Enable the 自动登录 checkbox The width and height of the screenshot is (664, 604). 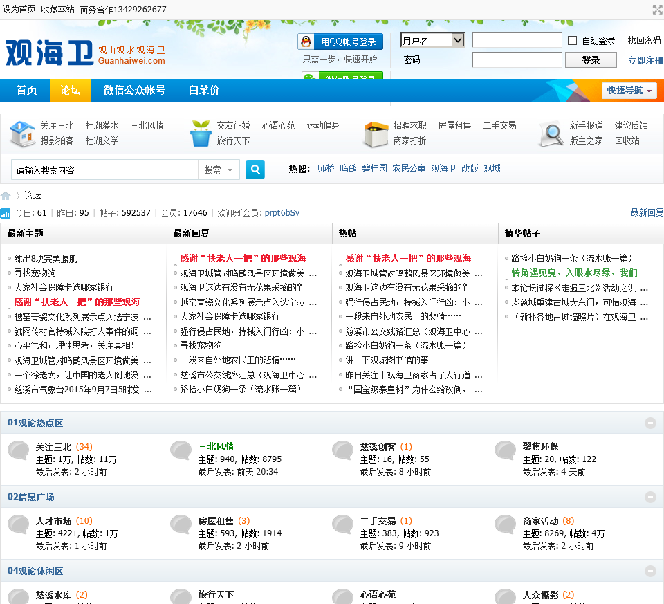point(572,41)
